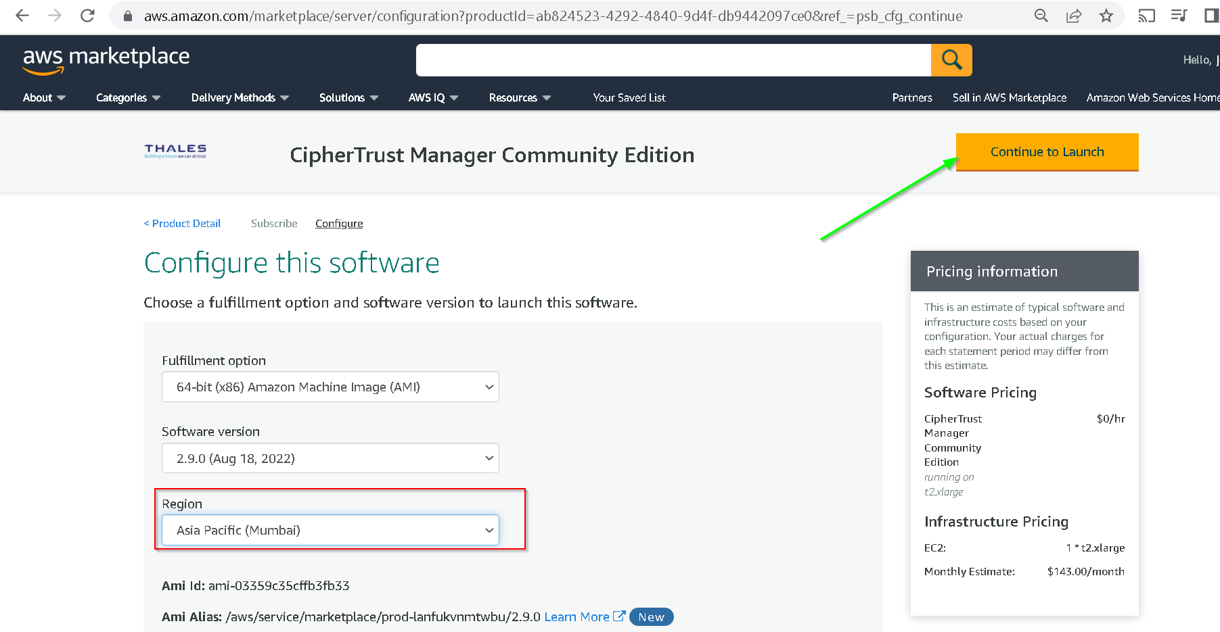
Task: Open the Partners link
Action: (x=912, y=97)
